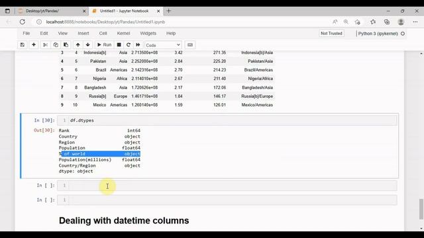Interrupt the kernel with stop icon
The image size is (424, 238).
click(119, 45)
